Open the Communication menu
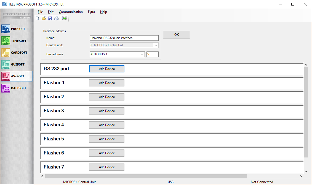 (x=71, y=12)
